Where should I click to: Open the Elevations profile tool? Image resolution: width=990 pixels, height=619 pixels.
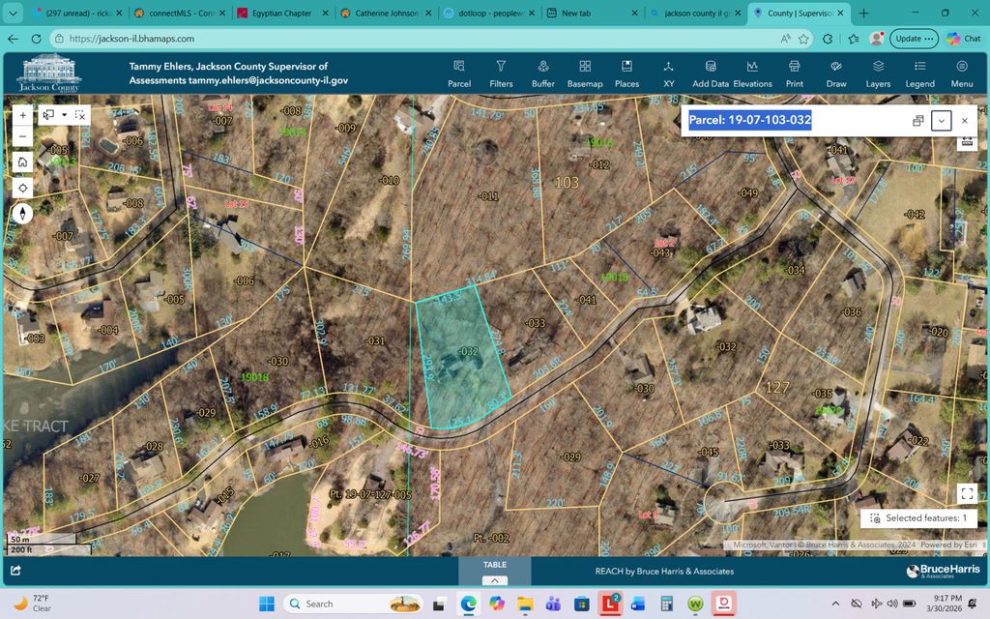tap(752, 74)
